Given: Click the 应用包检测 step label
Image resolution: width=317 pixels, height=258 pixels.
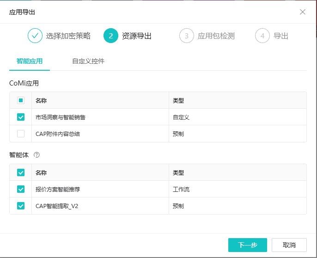Looking at the screenshot, I should (x=216, y=36).
